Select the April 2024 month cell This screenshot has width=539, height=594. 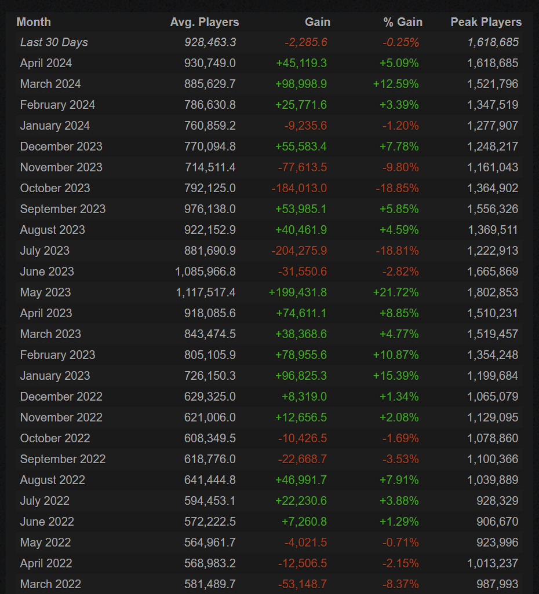pos(46,63)
